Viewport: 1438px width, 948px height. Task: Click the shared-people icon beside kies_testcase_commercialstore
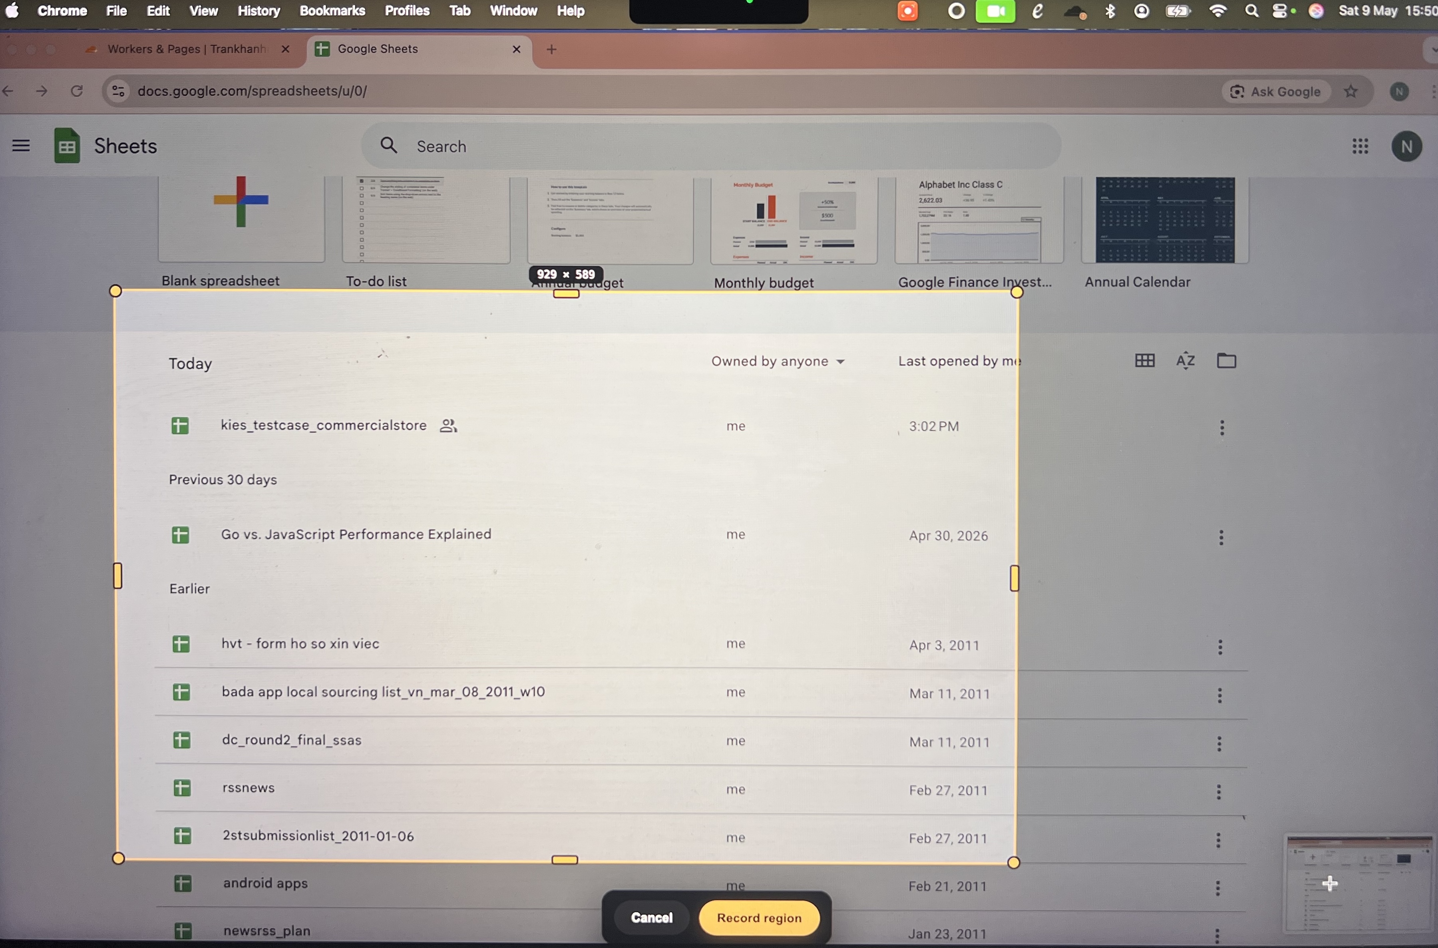click(448, 426)
